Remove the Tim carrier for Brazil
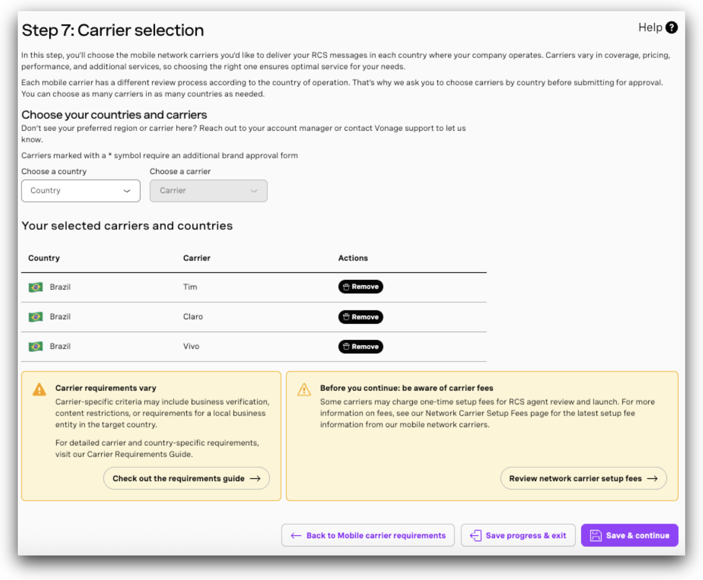The image size is (703, 580). (x=360, y=287)
